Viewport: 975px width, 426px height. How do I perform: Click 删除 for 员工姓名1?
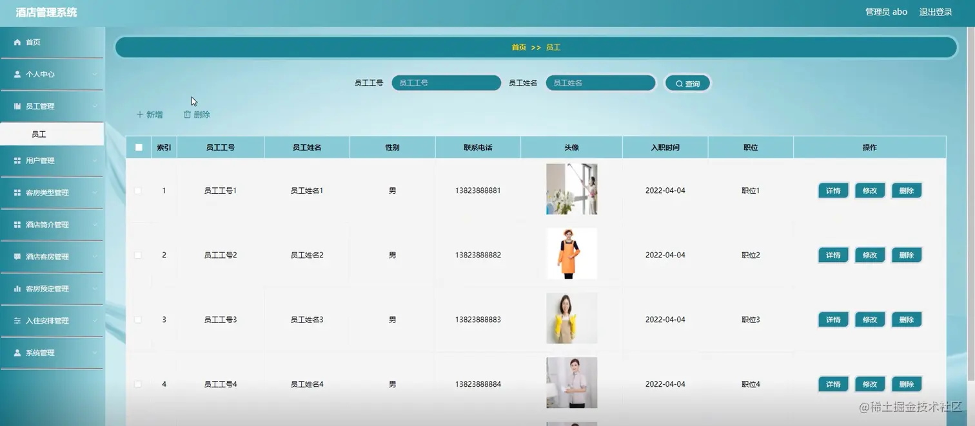907,190
